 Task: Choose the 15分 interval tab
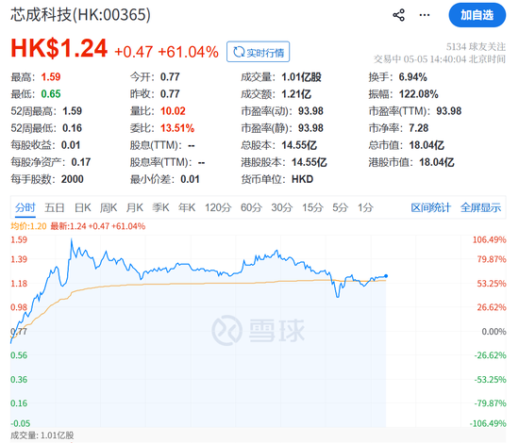coord(312,207)
